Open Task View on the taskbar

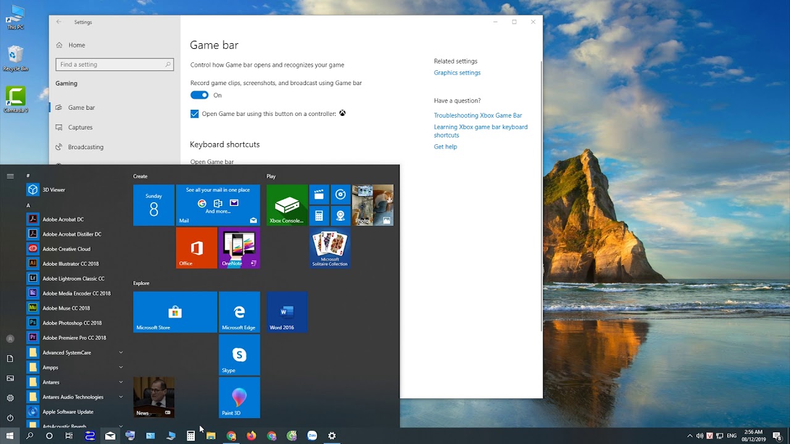click(69, 436)
